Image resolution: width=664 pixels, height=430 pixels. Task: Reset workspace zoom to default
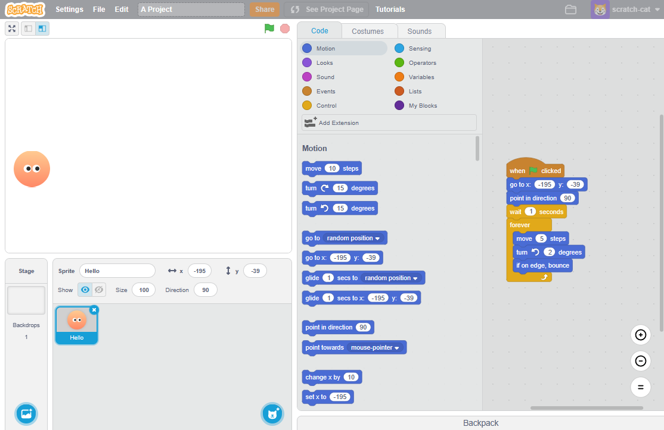click(x=641, y=387)
